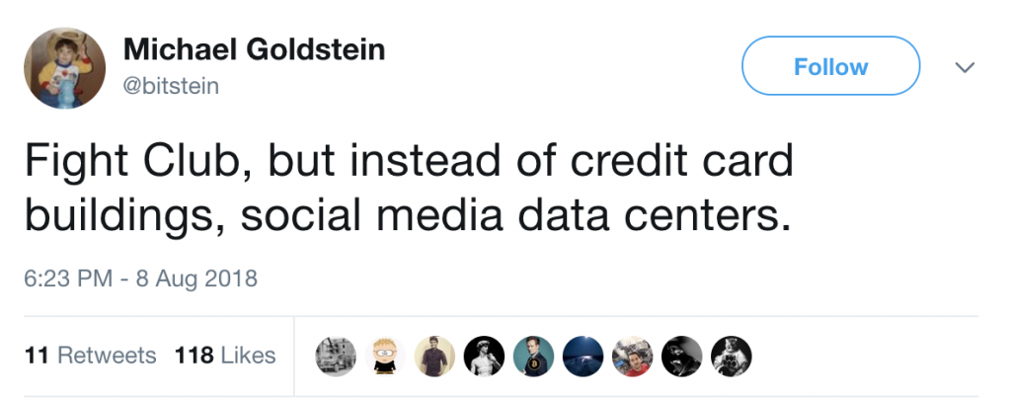Follow Michael Goldstein
The image size is (1011, 399).
[x=830, y=67]
